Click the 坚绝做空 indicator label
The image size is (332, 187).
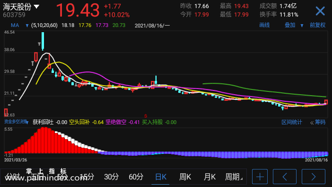[116, 122]
